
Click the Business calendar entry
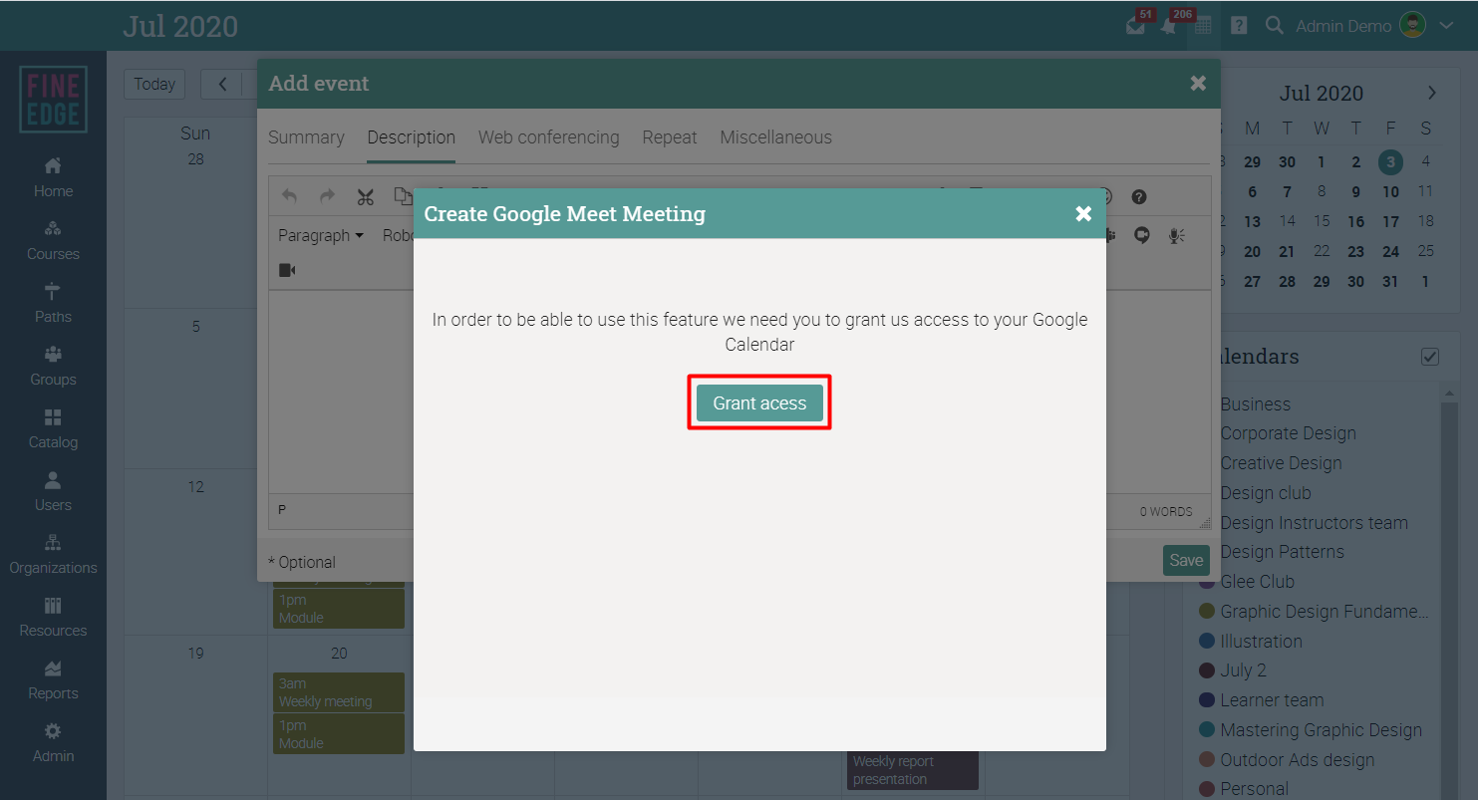tap(1255, 404)
